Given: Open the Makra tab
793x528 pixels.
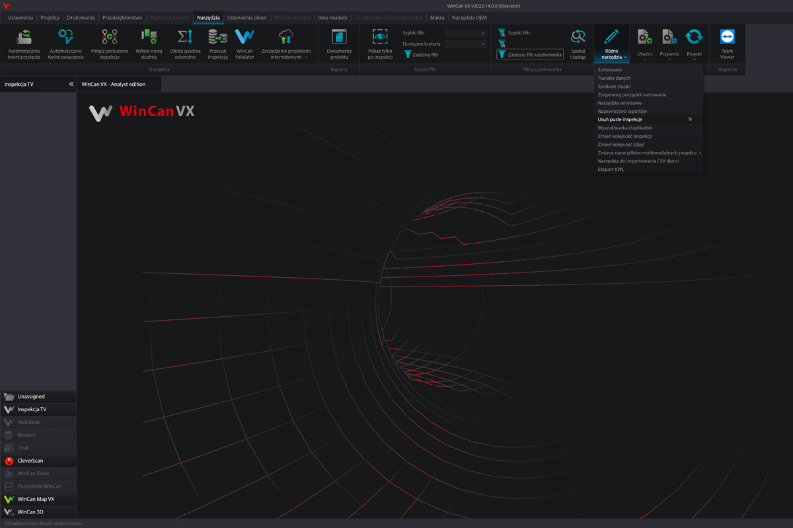Looking at the screenshot, I should coord(437,18).
